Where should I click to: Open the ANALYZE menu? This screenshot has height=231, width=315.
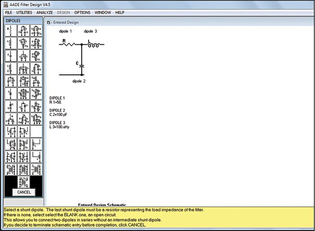tap(45, 12)
